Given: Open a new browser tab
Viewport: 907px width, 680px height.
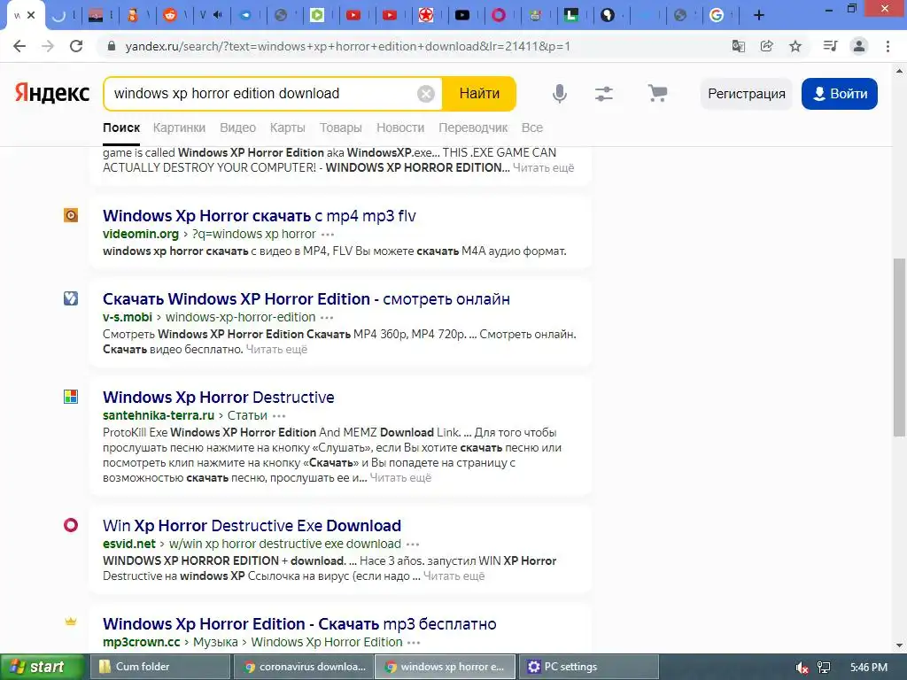Looking at the screenshot, I should 759,16.
